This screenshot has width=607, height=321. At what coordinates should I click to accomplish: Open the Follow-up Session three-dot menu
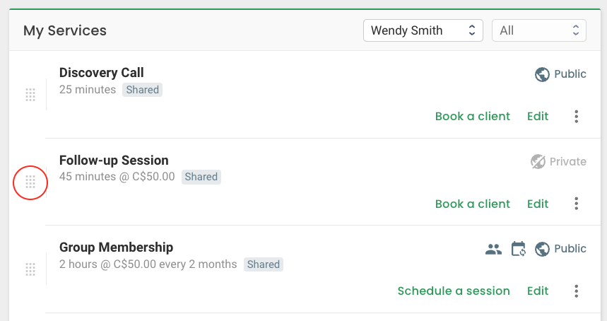577,204
